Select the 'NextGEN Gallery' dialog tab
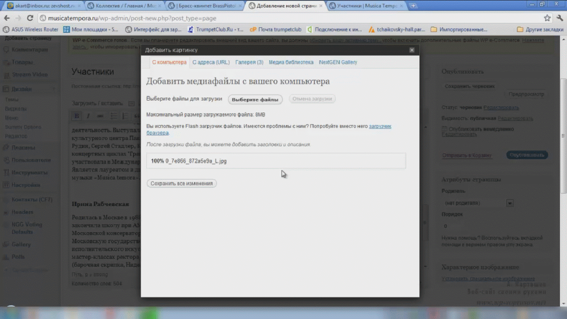 (x=338, y=62)
